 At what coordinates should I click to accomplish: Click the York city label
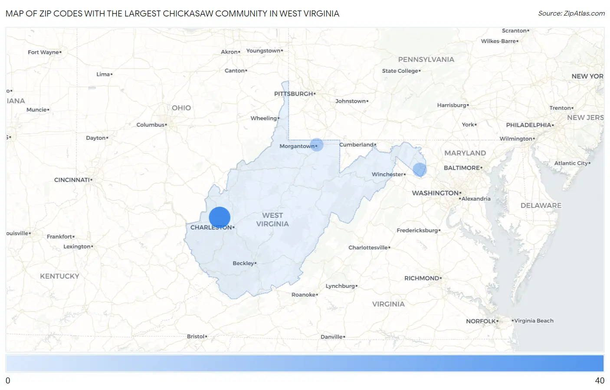[x=468, y=125]
